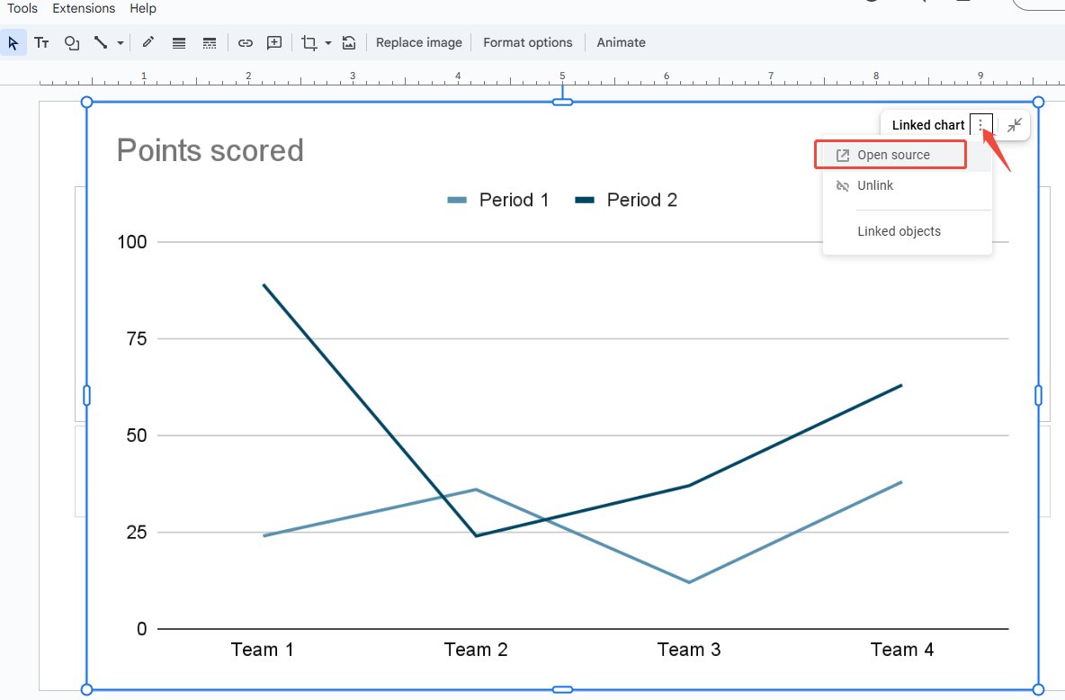
Task: Collapse the Linked chart toolbar
Action: (1015, 125)
